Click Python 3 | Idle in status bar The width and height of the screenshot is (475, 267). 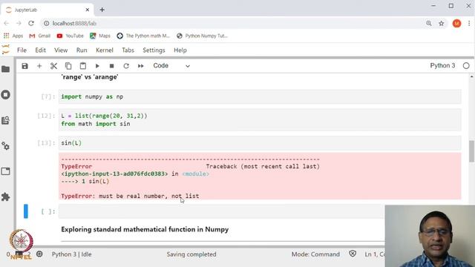(x=71, y=254)
